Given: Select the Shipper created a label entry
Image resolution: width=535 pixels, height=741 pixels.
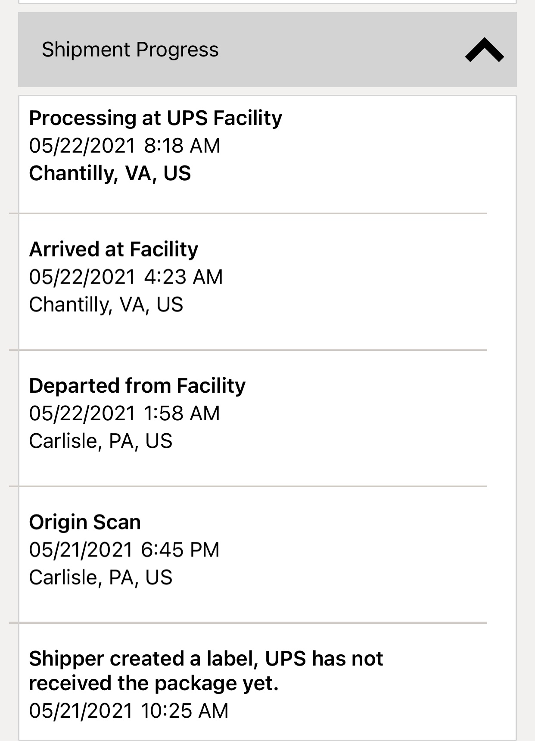Looking at the screenshot, I should coord(205,671).
